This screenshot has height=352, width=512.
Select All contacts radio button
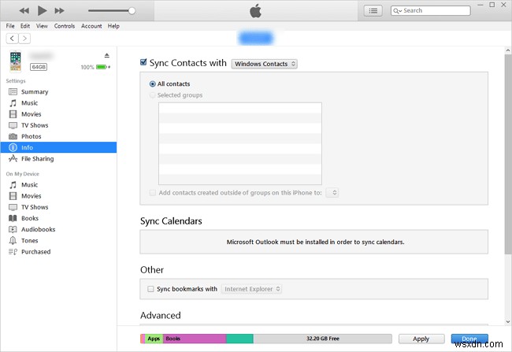click(152, 84)
